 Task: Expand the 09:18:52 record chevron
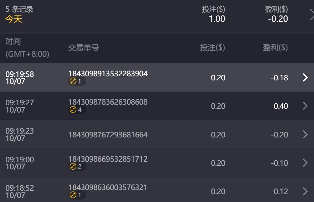click(305, 191)
